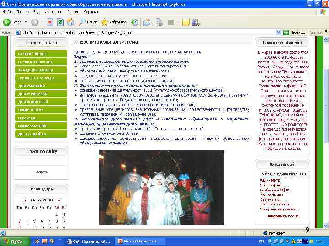Open the Справка menu
This screenshot has height=246, width=329.
tap(91, 12)
